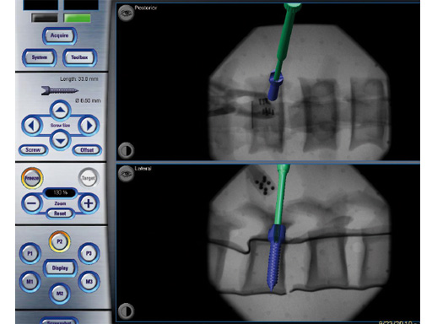Decrease screw size with the down arrow
Viewport: 432px width, 324px height.
point(60,140)
